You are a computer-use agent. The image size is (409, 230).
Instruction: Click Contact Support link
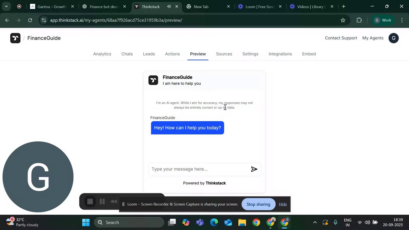(341, 38)
